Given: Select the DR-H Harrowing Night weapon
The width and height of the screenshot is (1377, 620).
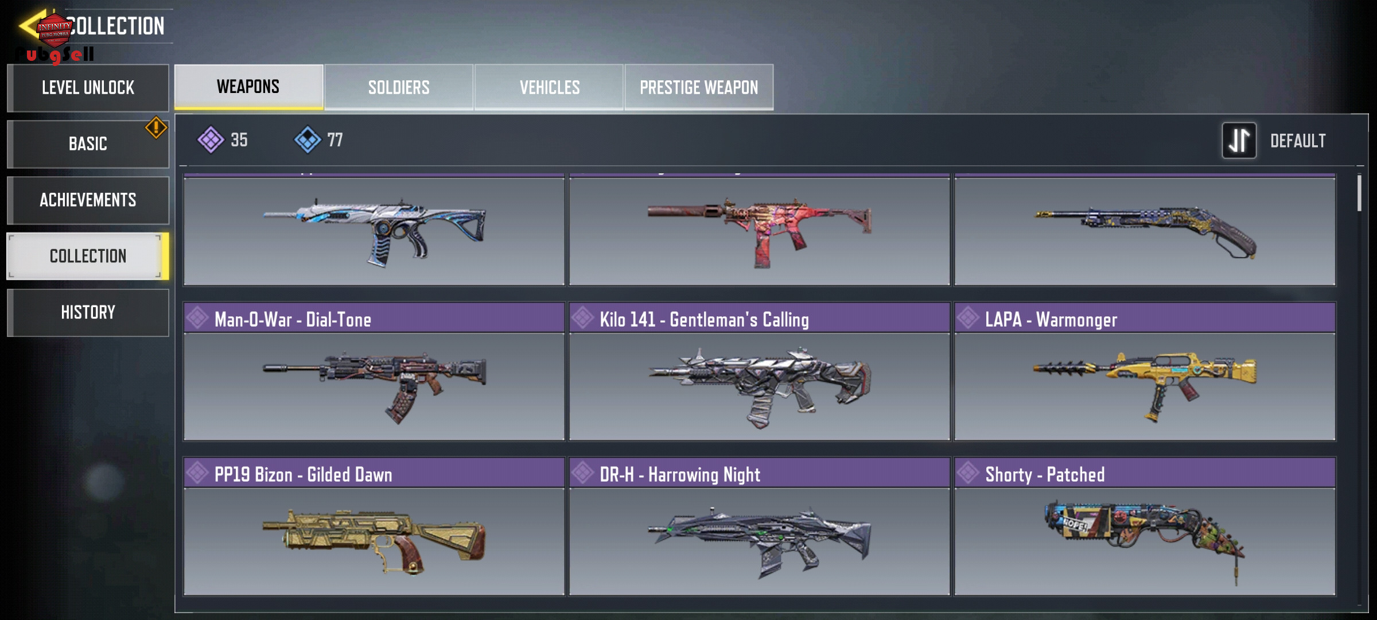Looking at the screenshot, I should [759, 526].
